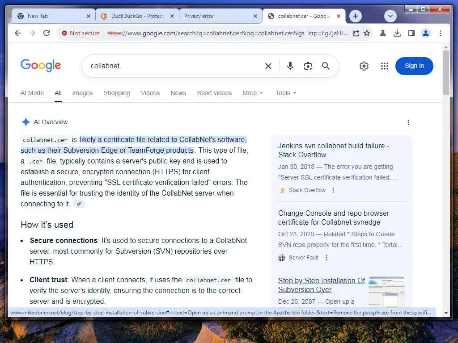This screenshot has width=458, height=343.
Task: Open the Chrome Labs flask icon
Action: 383,33
